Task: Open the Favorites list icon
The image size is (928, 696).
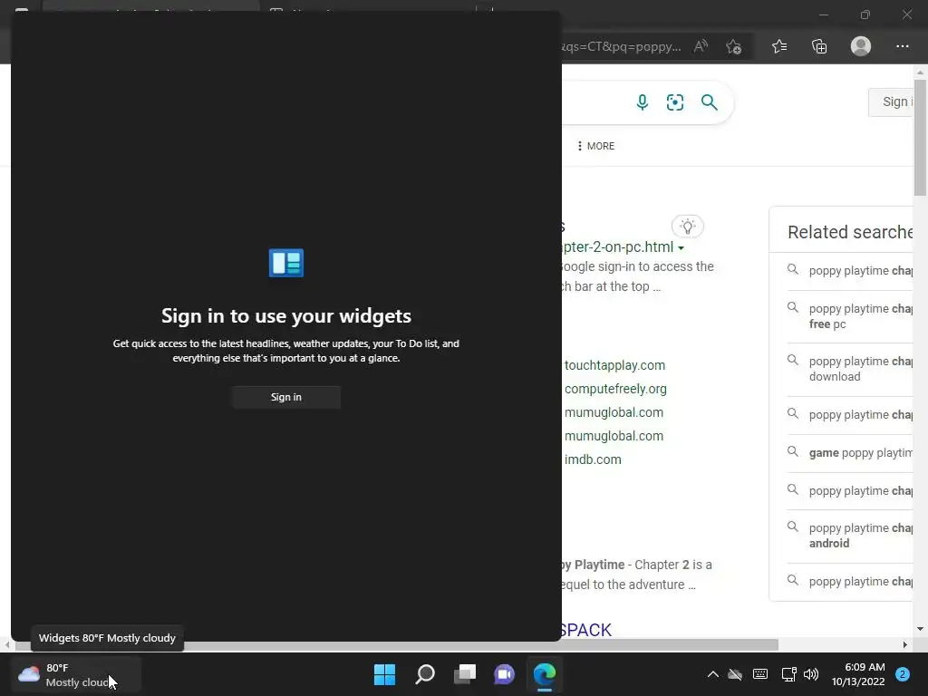Action: coord(779,46)
